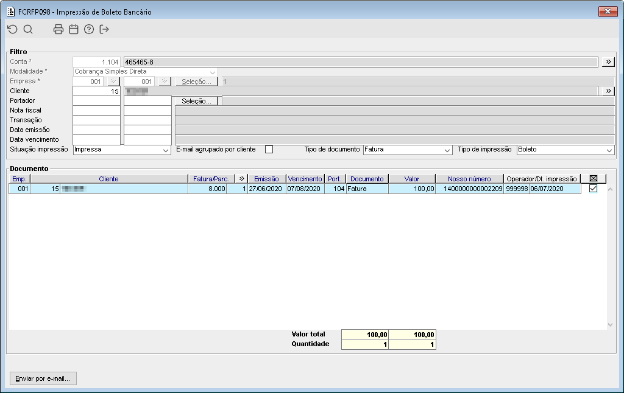Click the Documento column header
Screen dimensions: 624x393
coord(367,179)
